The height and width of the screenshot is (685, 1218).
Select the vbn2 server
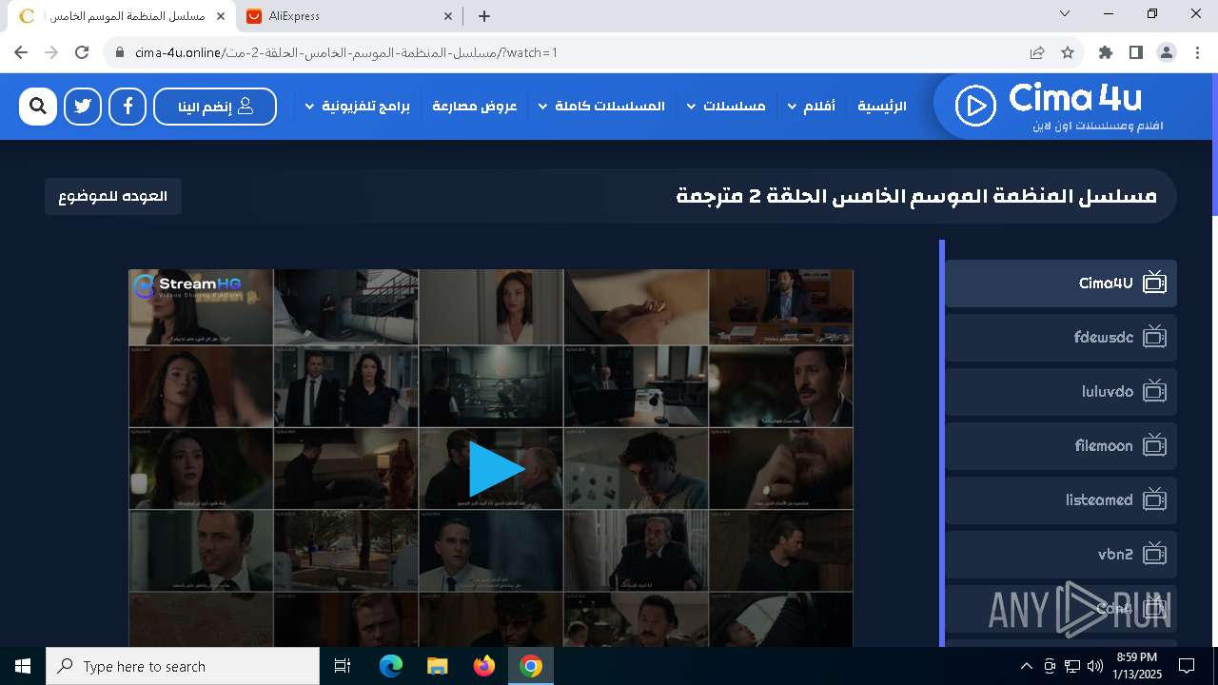1061,554
